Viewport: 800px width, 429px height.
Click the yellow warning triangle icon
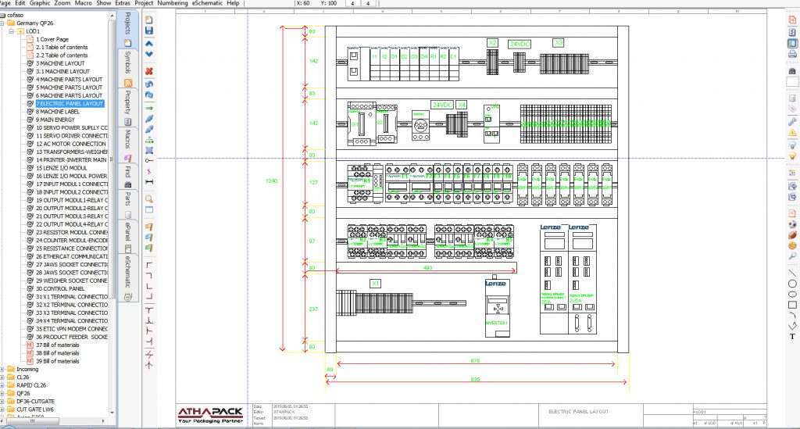pos(792,134)
